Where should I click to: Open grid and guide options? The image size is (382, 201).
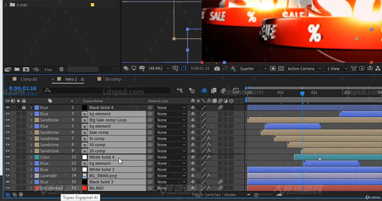pyautogui.click(x=175, y=69)
